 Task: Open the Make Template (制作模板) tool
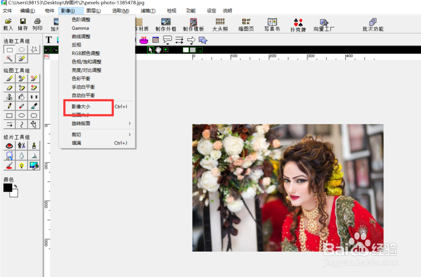193,25
